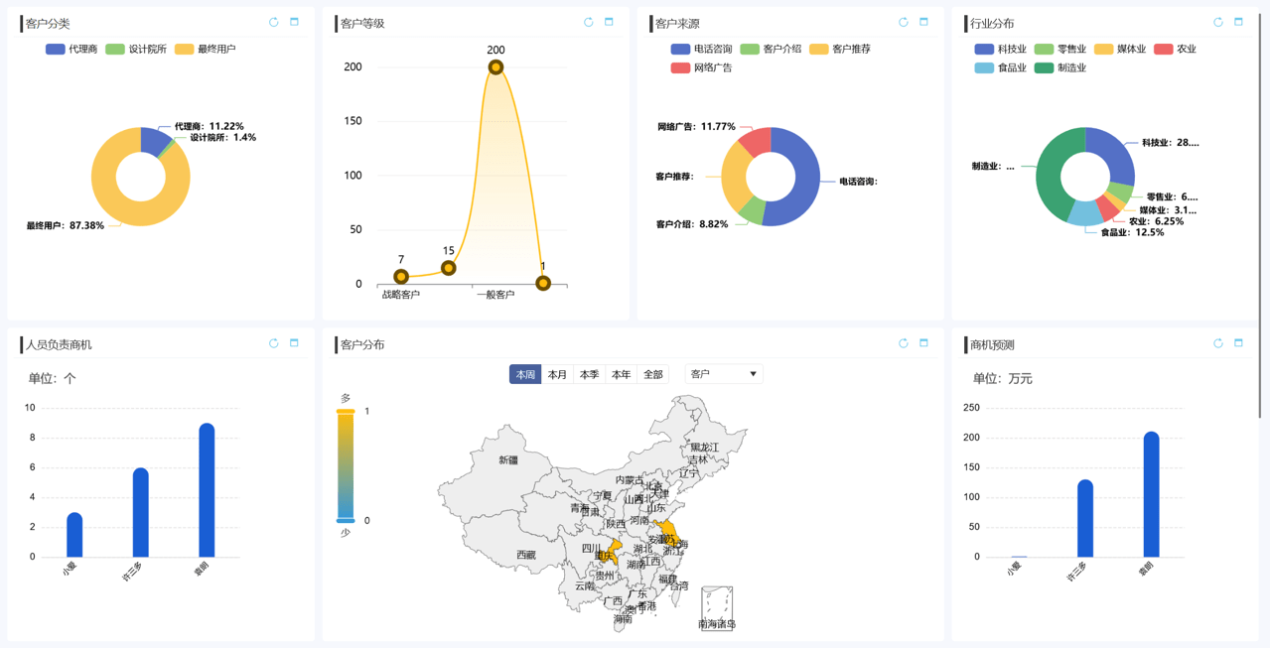Refresh the 客户分类 panel
The height and width of the screenshot is (648, 1270).
pyautogui.click(x=275, y=20)
